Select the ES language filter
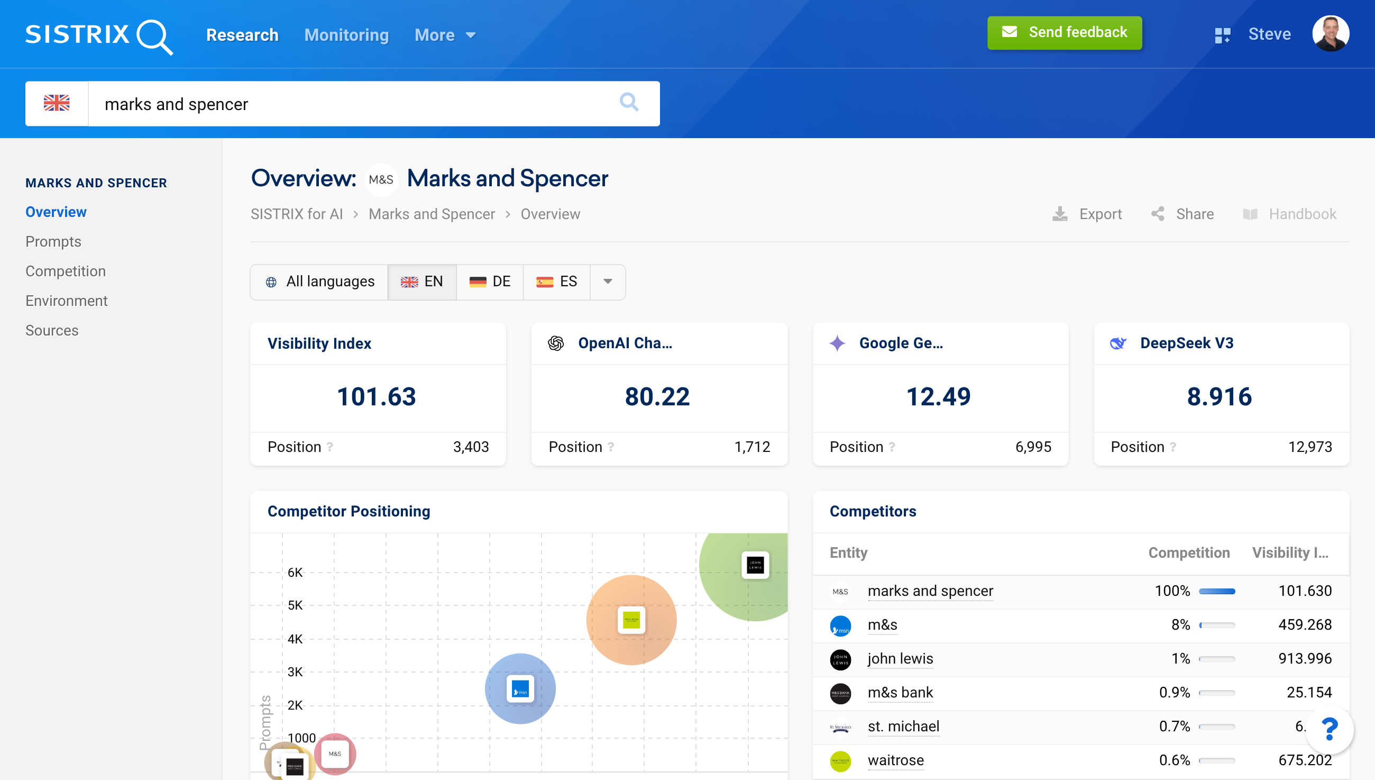This screenshot has width=1375, height=780. tap(557, 281)
